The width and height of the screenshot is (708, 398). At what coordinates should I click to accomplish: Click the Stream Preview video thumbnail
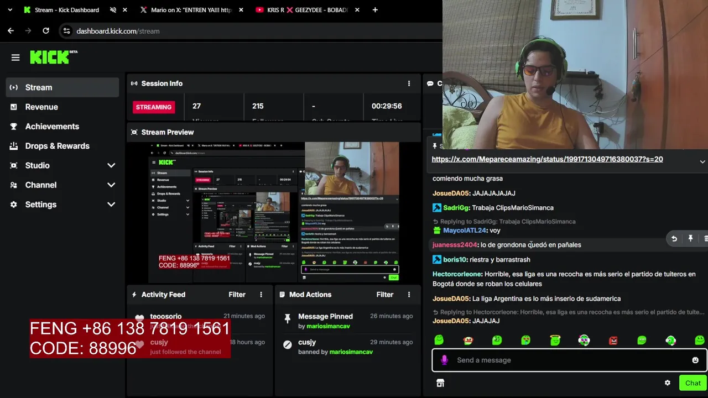[274, 212]
